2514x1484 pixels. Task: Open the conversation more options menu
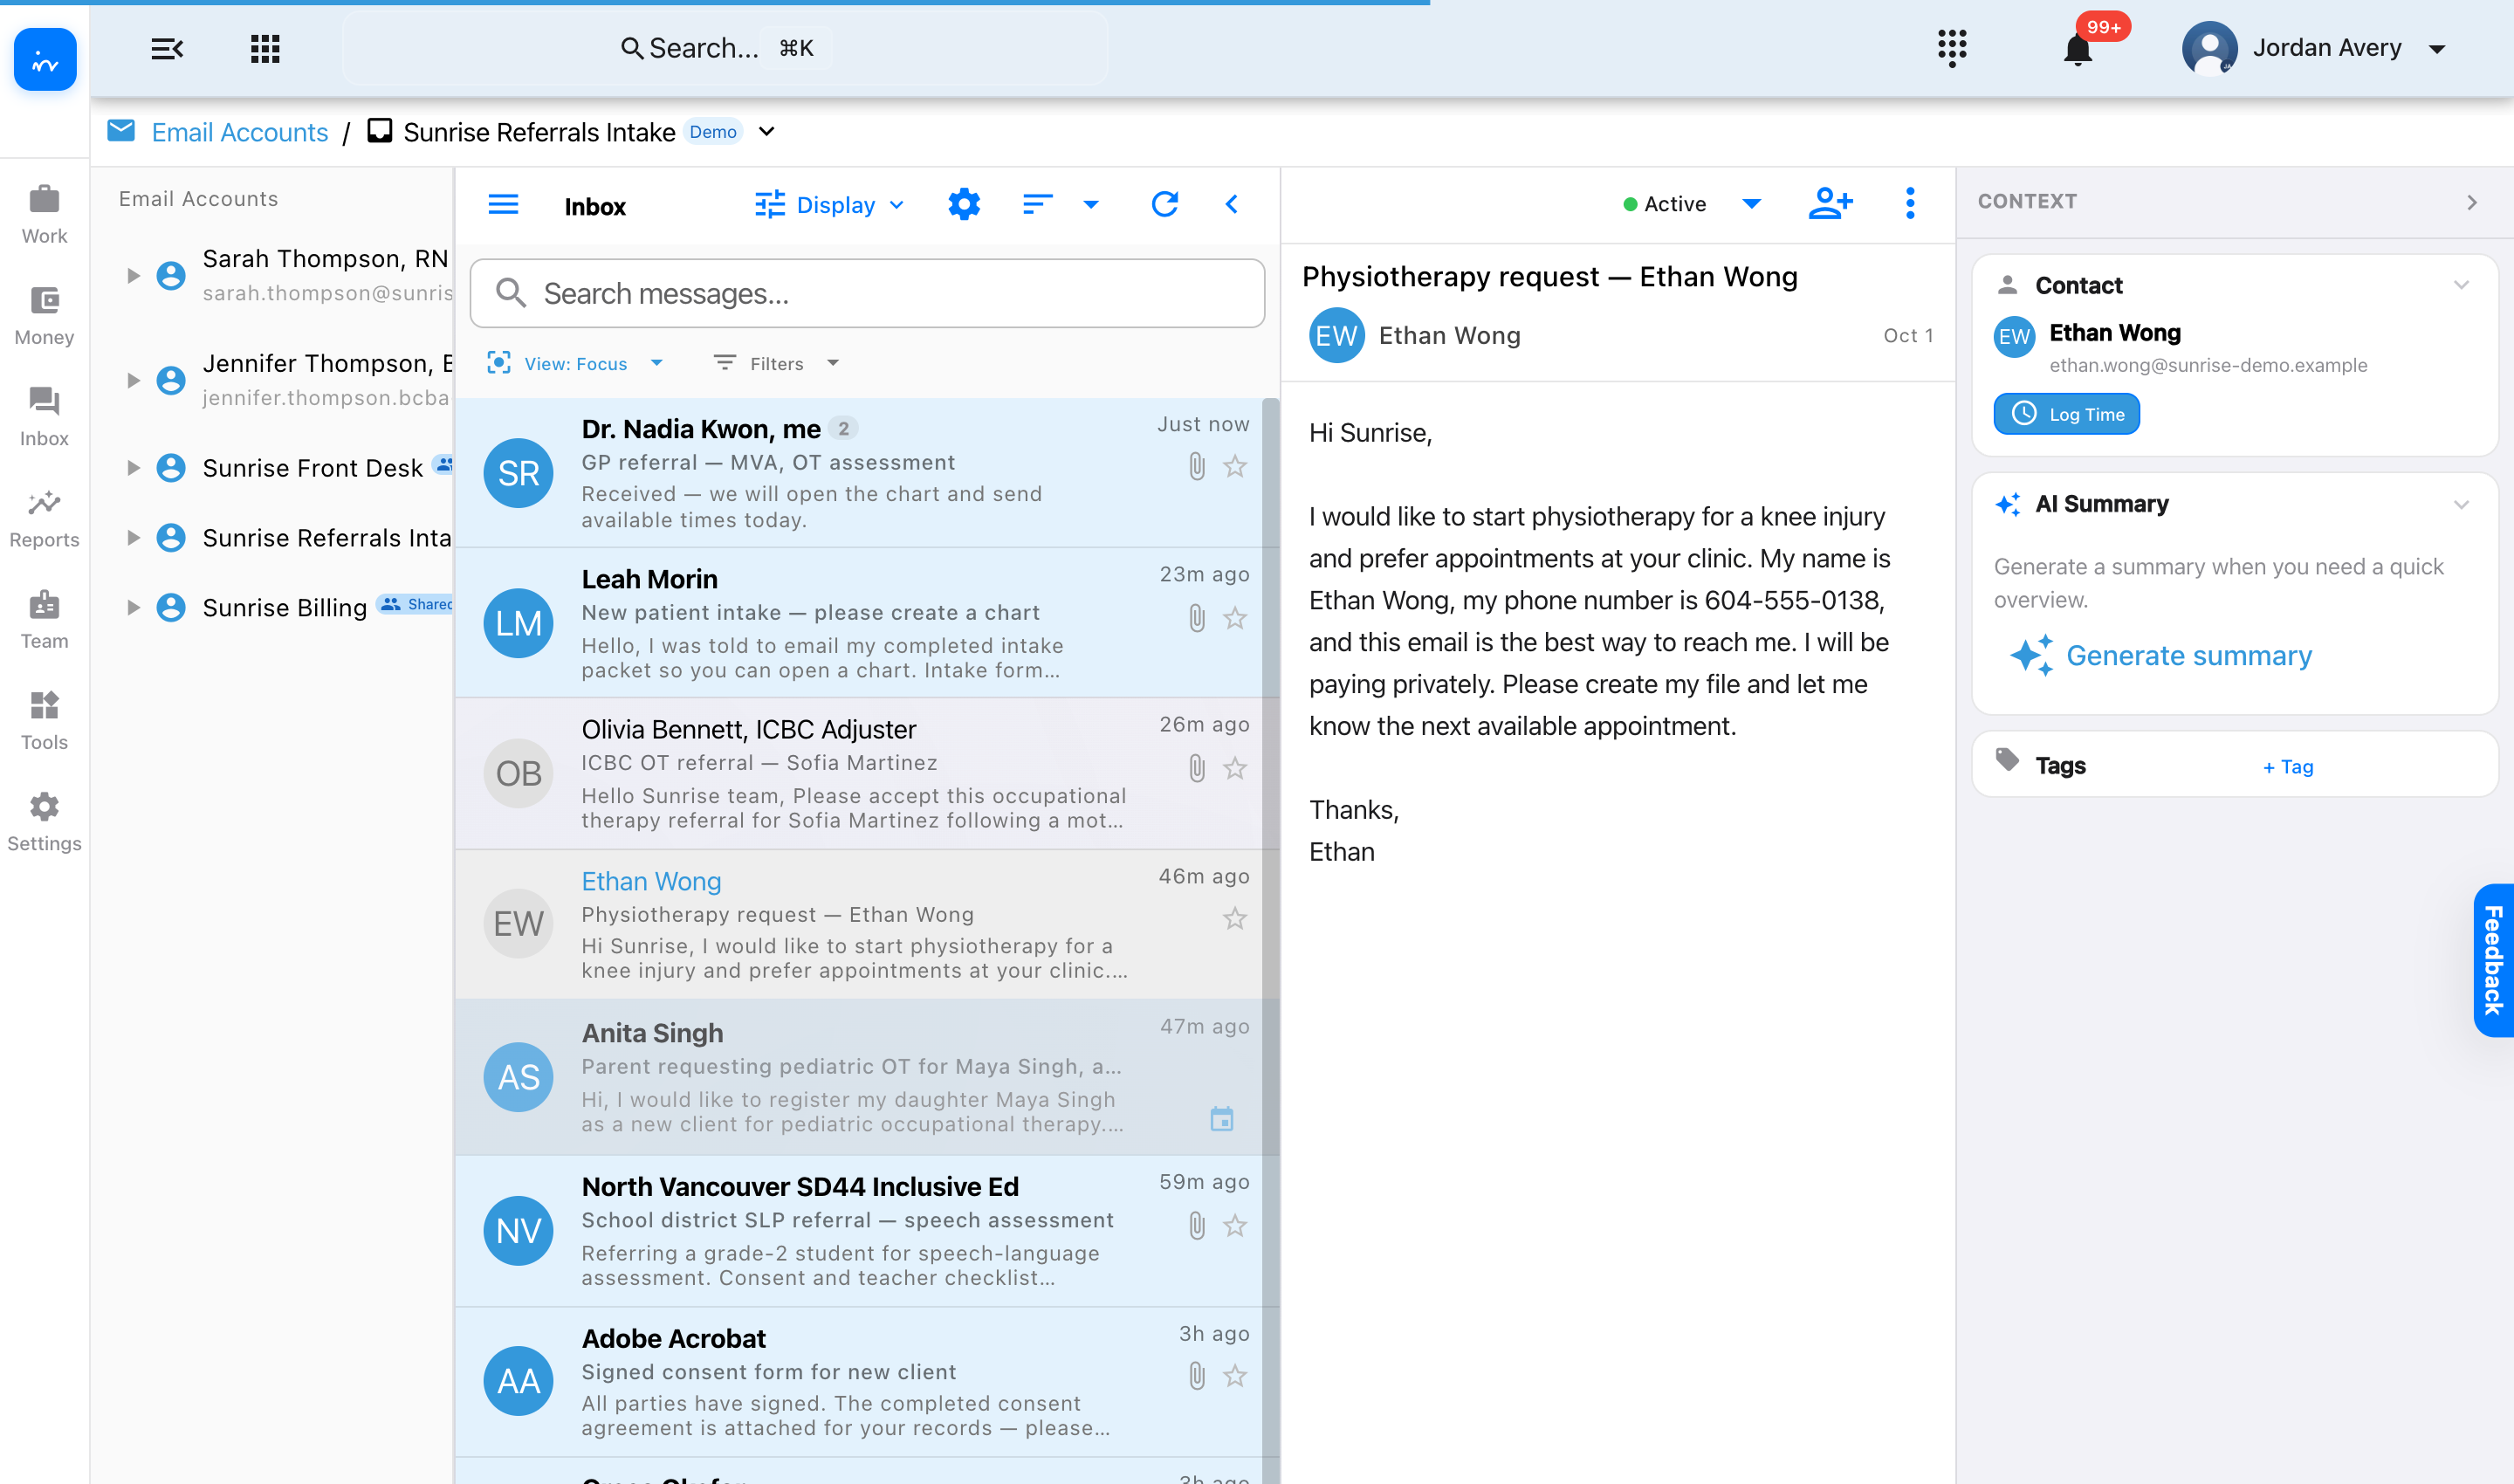[x=1910, y=204]
